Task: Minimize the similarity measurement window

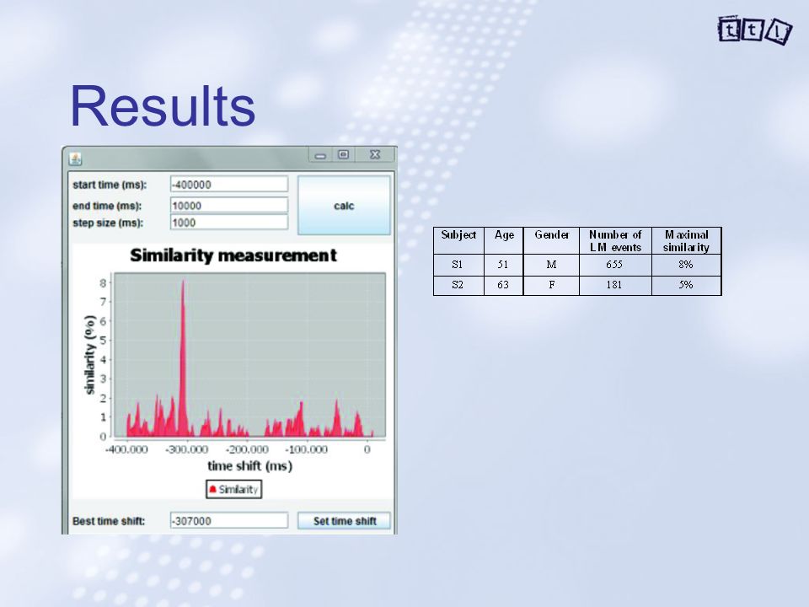Action: click(x=320, y=155)
